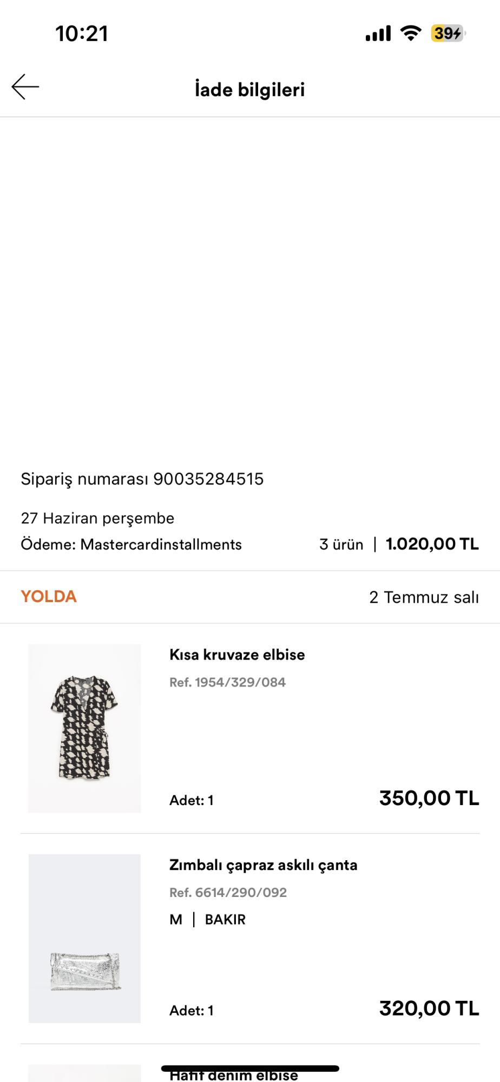This screenshot has height=1082, width=500.
Task: Tap the Kısa kruvaze elbise title
Action: (x=237, y=655)
